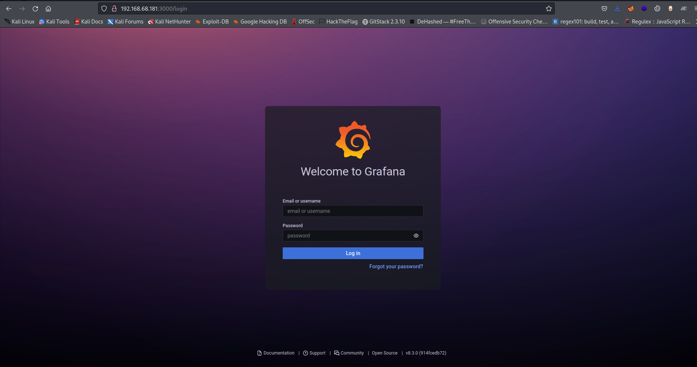Click the orange toggle extension icon
The image size is (697, 367).
(x=671, y=8)
